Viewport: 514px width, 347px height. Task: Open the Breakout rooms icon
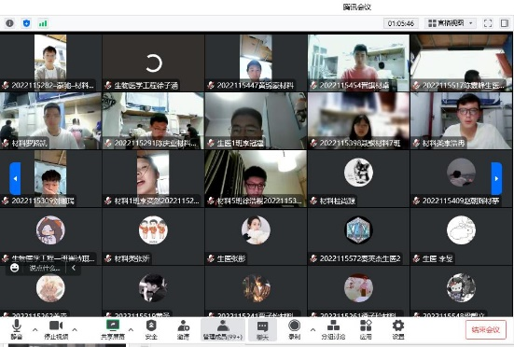[x=333, y=329]
